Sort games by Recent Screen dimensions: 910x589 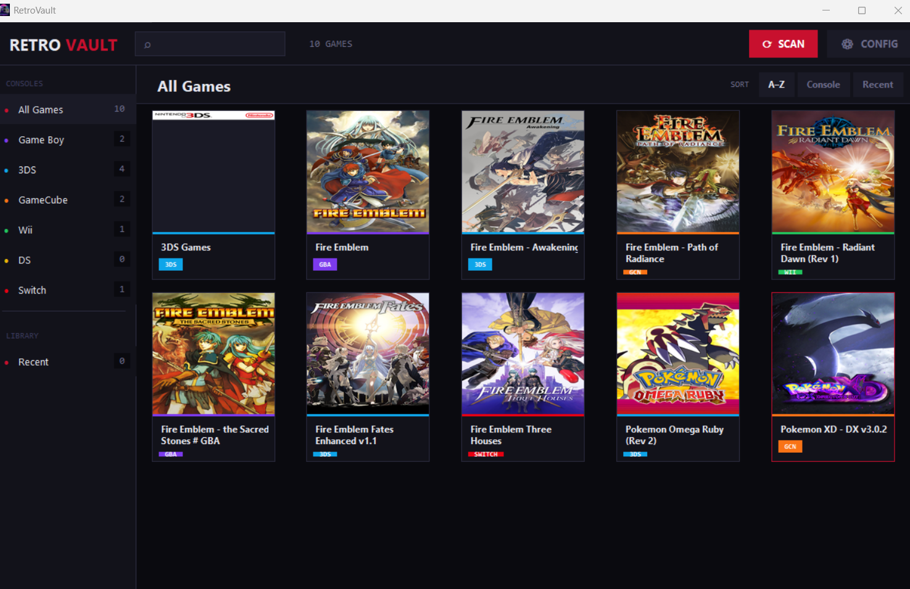tap(877, 84)
